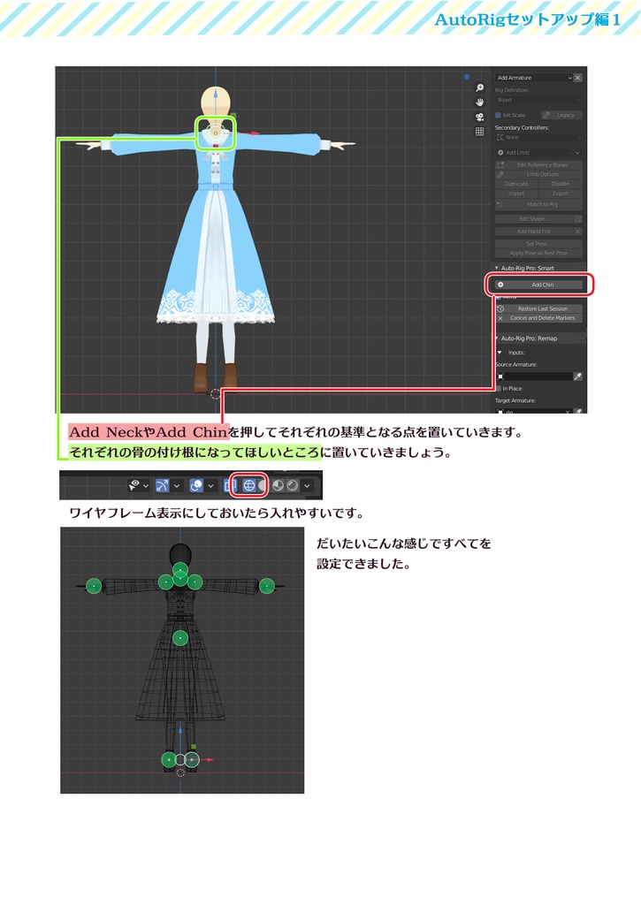
Task: Click Restore Last Session button
Action: tap(538, 308)
